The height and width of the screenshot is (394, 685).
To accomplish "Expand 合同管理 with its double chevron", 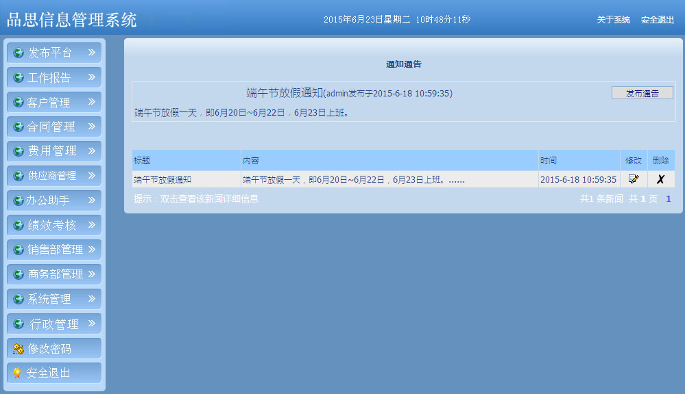I will coord(91,127).
